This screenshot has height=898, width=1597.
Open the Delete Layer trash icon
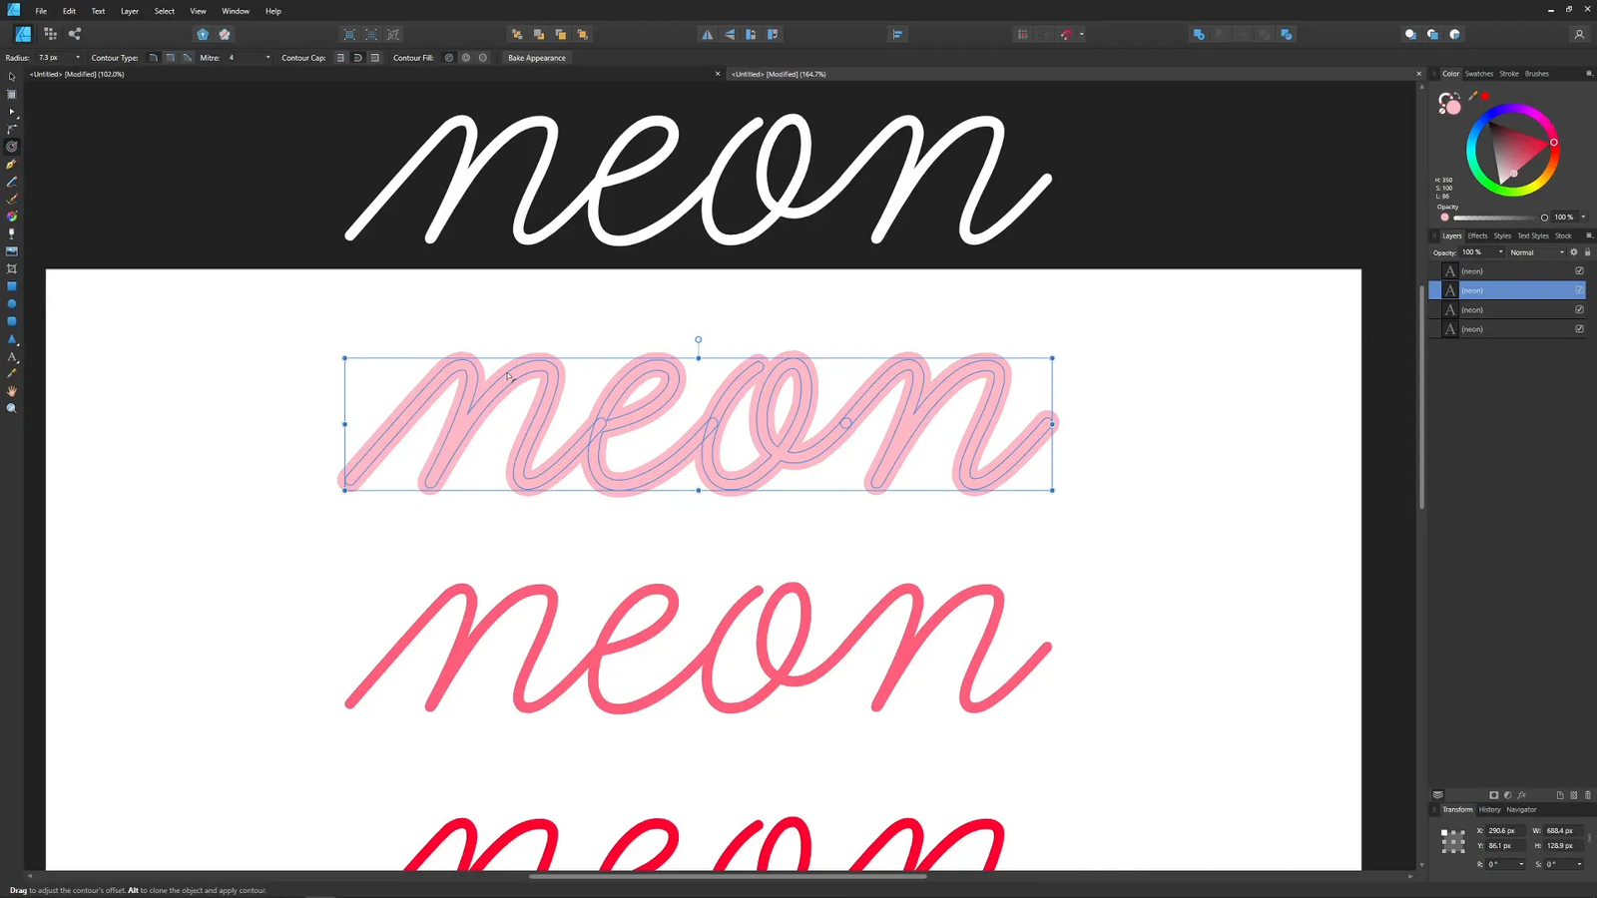tap(1588, 795)
